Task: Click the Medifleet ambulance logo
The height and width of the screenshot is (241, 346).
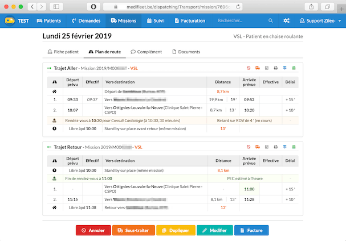Action: (x=10, y=21)
